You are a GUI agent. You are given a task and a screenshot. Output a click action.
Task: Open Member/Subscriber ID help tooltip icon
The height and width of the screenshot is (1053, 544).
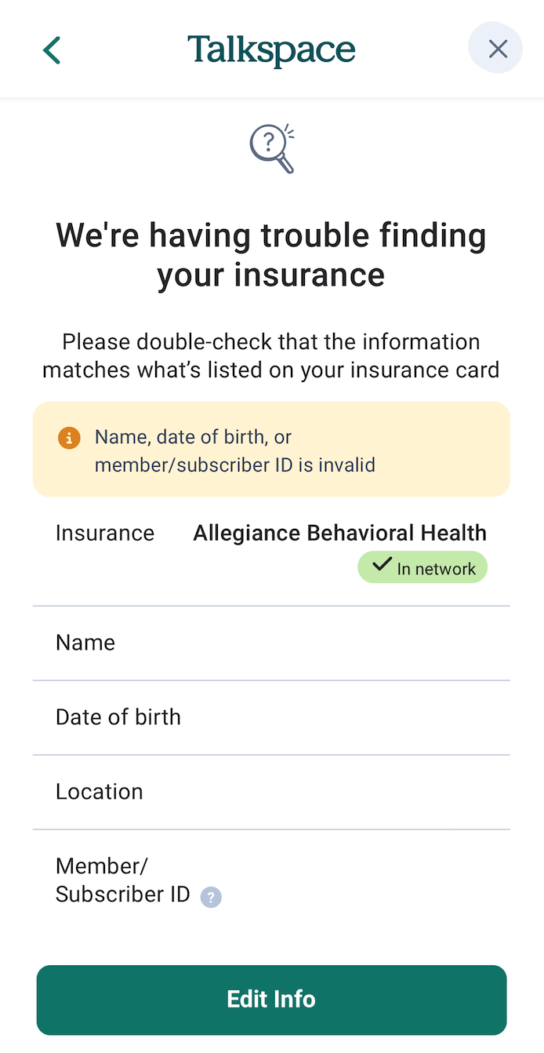211,897
